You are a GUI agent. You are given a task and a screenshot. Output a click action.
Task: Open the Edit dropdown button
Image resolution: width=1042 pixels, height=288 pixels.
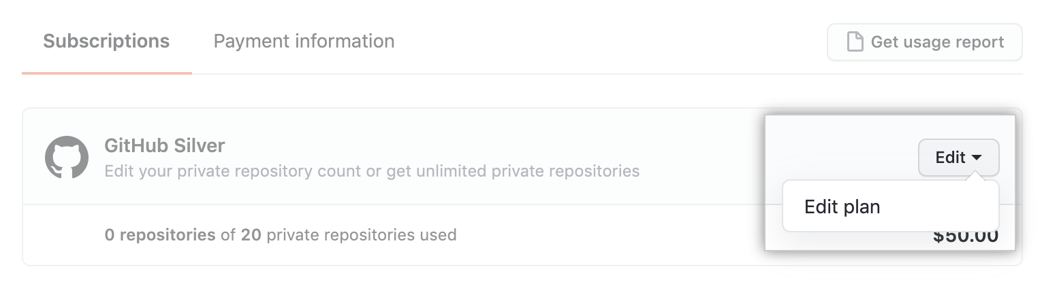pos(958,158)
